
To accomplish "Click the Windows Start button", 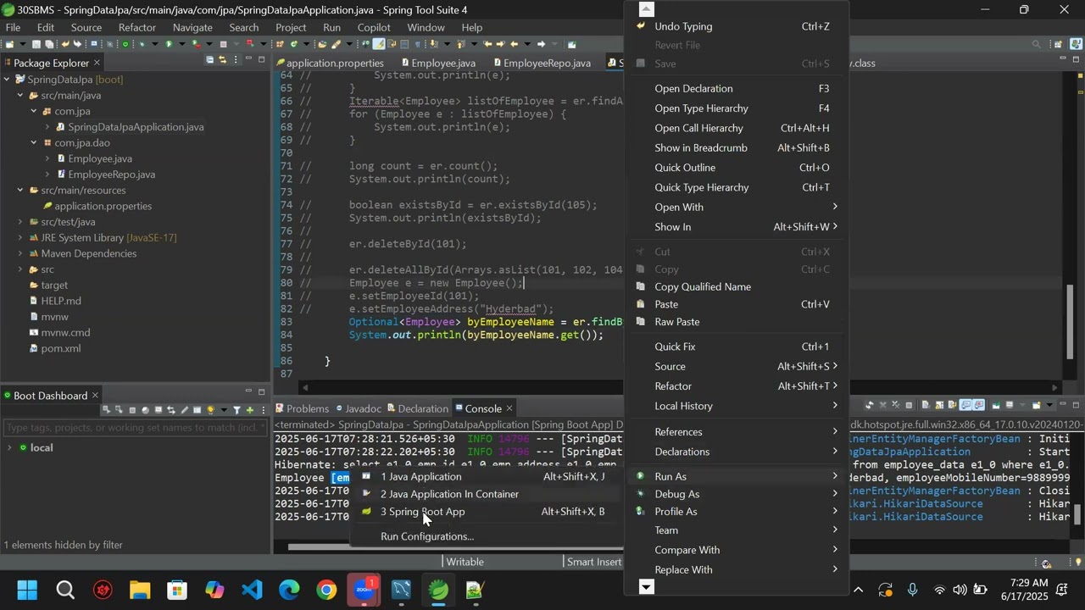I will pyautogui.click(x=27, y=590).
